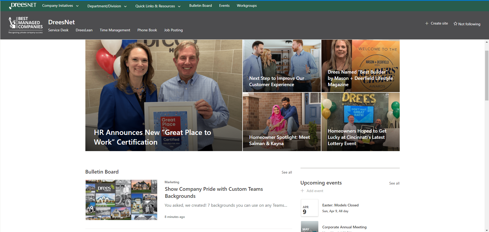Click the vertical page scrollbar thumb
Viewport: 489px width, 232px height.
(487, 76)
